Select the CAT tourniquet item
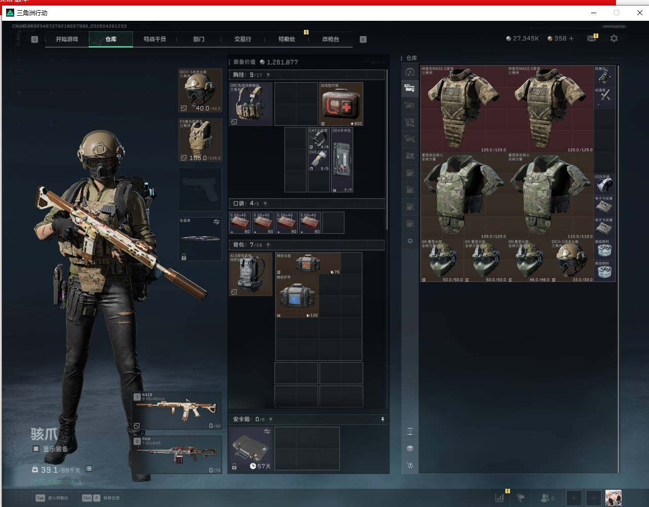 coord(319,138)
